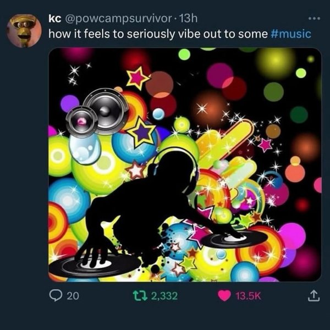Open kc's profile avatar picture
Screen dimensions: 330x330
tap(24, 30)
